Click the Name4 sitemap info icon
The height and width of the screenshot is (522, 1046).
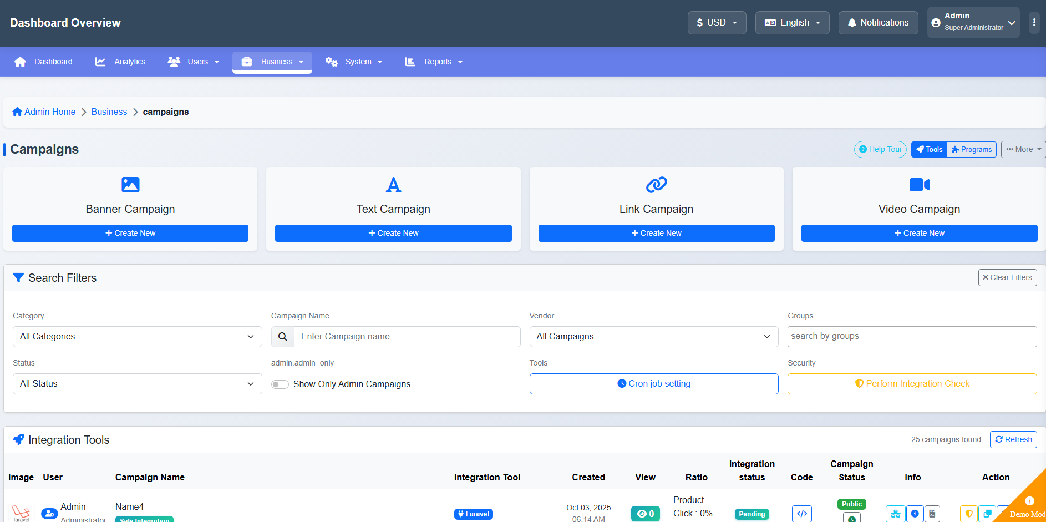[x=896, y=514]
